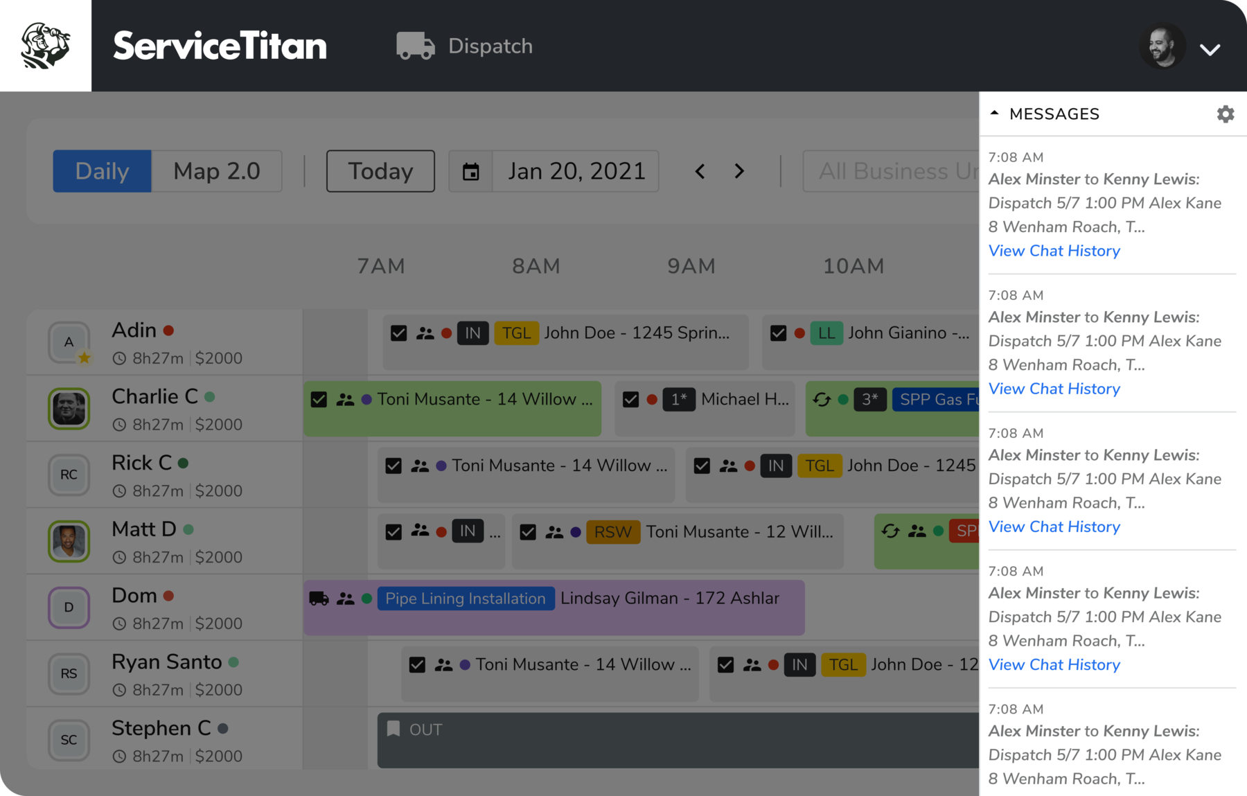Image resolution: width=1247 pixels, height=796 pixels.
Task: Toggle checkbox on Matt D's RSW job
Action: click(x=528, y=532)
